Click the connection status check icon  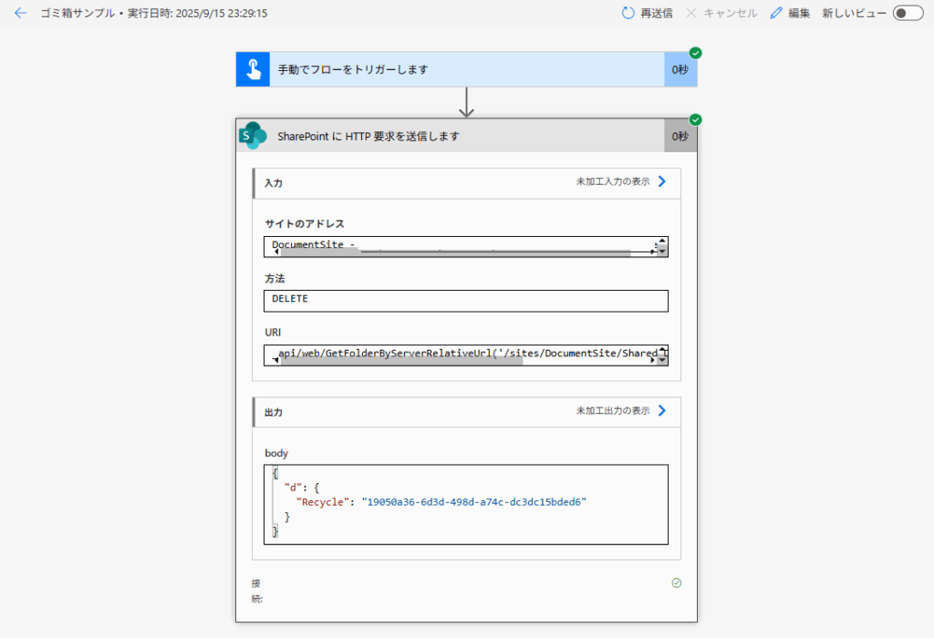pyautogui.click(x=677, y=582)
